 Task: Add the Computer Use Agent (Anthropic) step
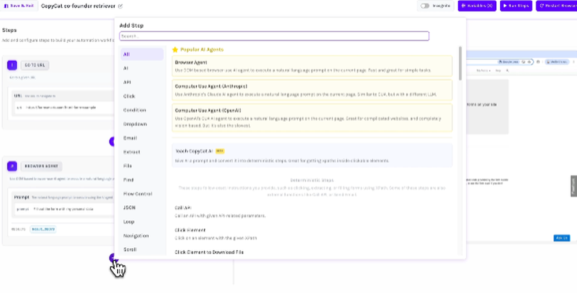[x=312, y=90]
